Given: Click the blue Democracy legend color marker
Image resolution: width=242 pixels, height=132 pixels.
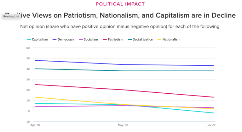Looking at the screenshot, I should point(55,40).
